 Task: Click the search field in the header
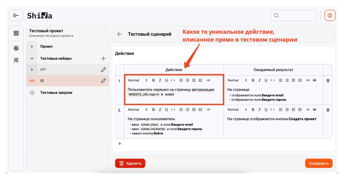pos(294,15)
